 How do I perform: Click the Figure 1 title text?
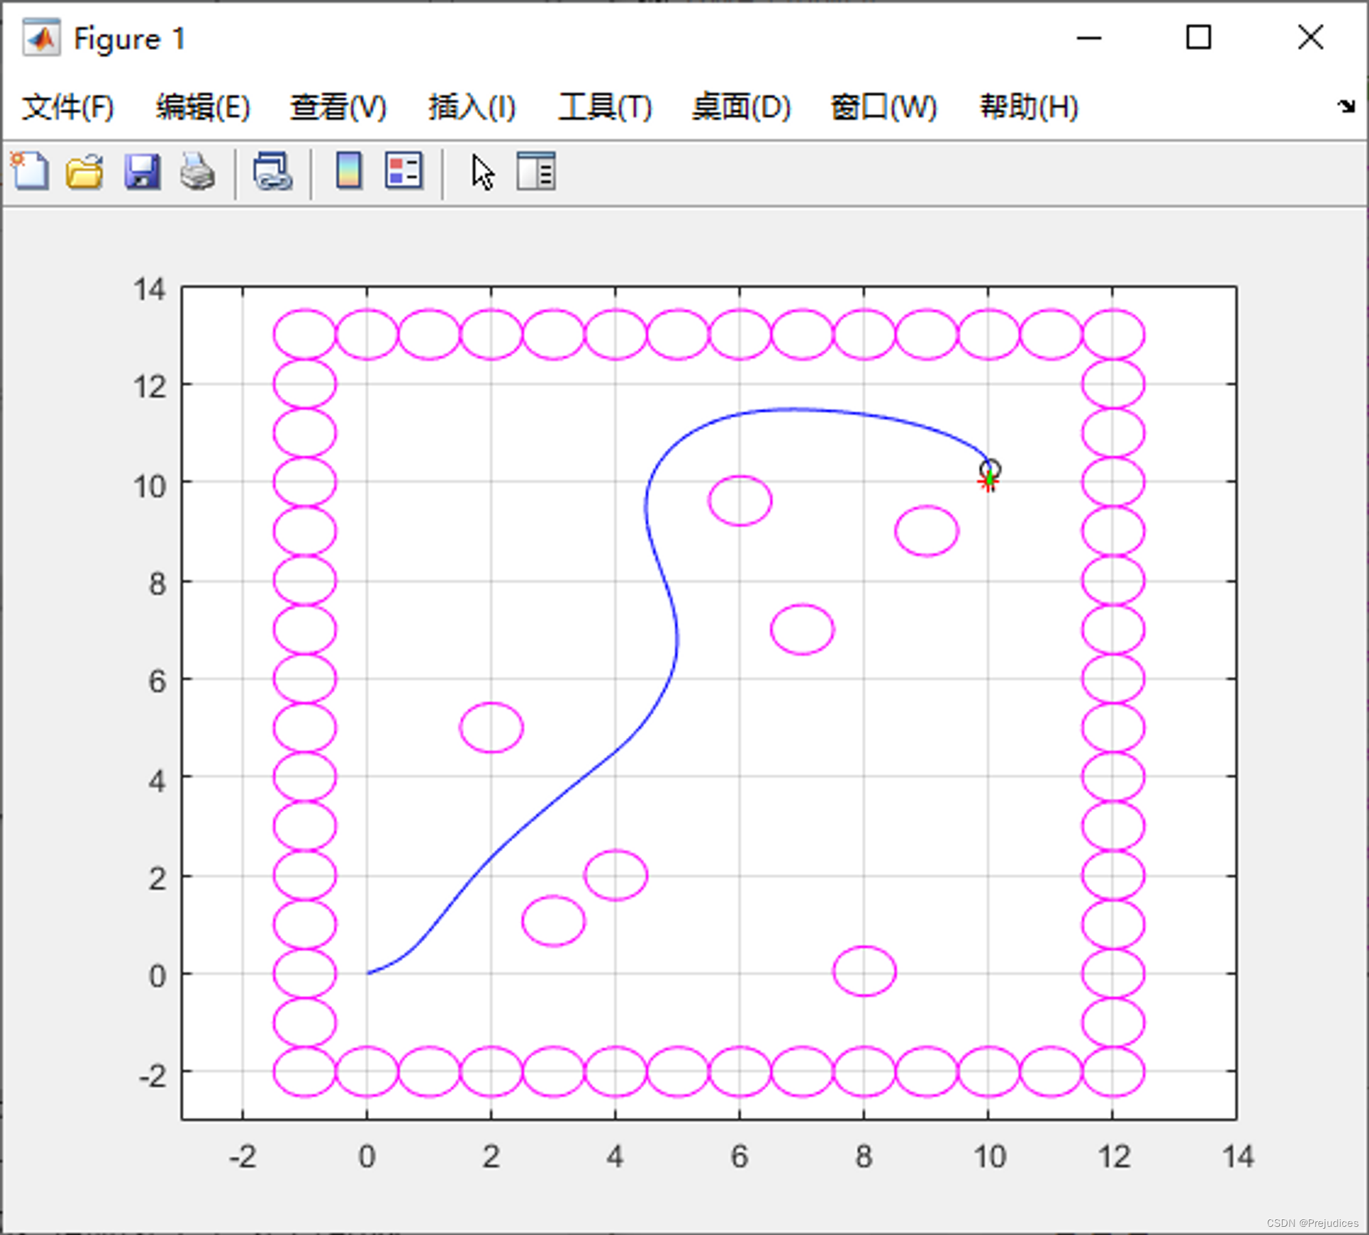[x=129, y=39]
